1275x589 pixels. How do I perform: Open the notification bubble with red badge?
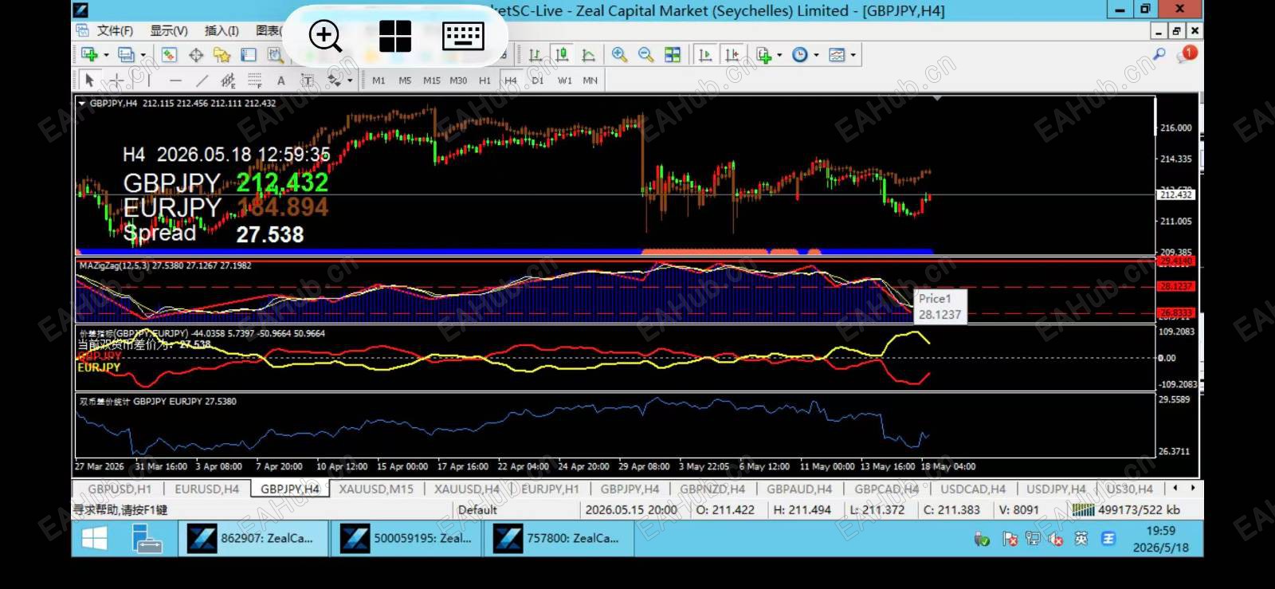(1188, 53)
